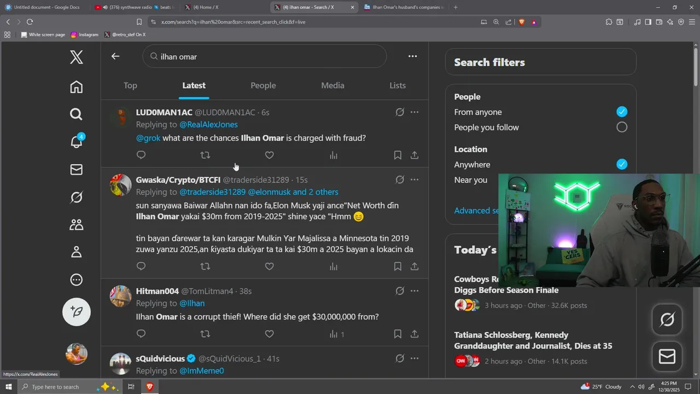Repost Gwaska/Crypto/BTCFI's post

click(205, 266)
